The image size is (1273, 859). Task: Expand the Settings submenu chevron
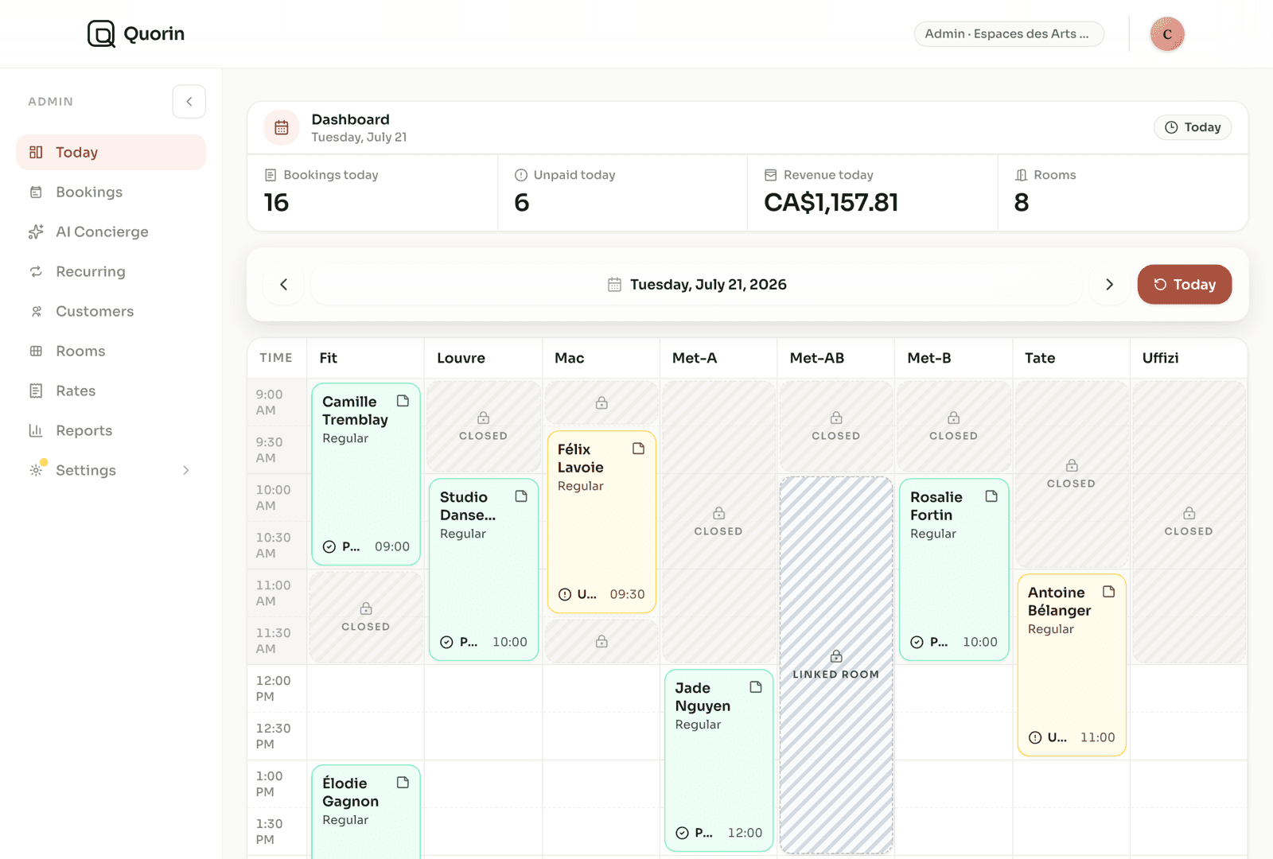coord(186,470)
